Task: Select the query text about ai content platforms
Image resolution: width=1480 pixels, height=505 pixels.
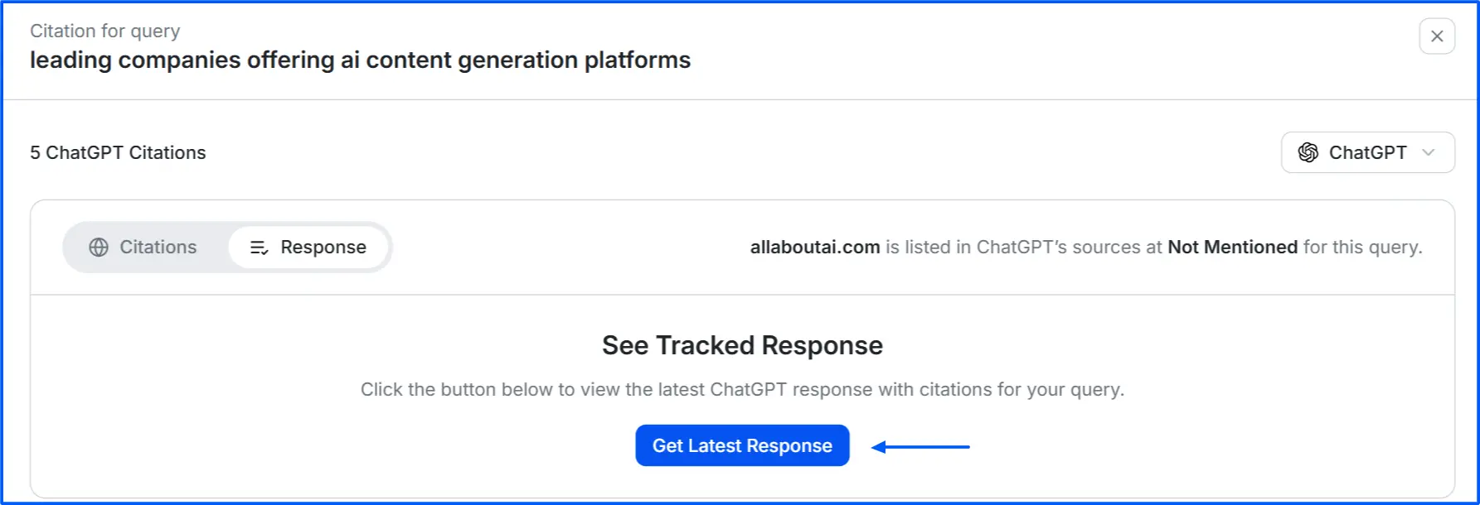Action: click(360, 60)
